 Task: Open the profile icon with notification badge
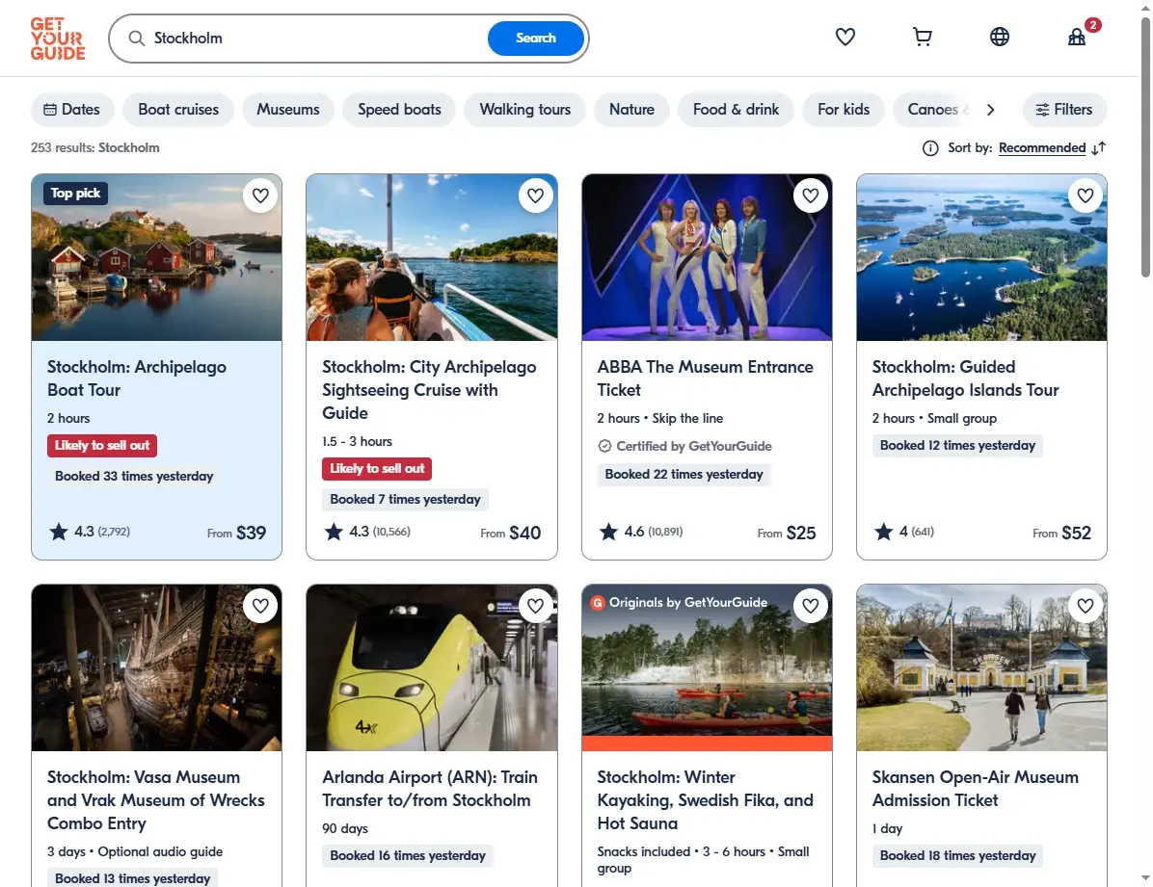(1077, 37)
